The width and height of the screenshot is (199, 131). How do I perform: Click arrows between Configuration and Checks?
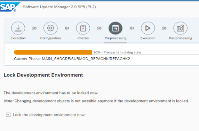click(67, 28)
